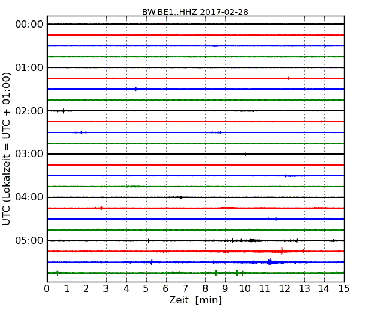Click the black spike near minute 7 on 04:00 trace
This screenshot has width=391, height=313.
coord(181,197)
